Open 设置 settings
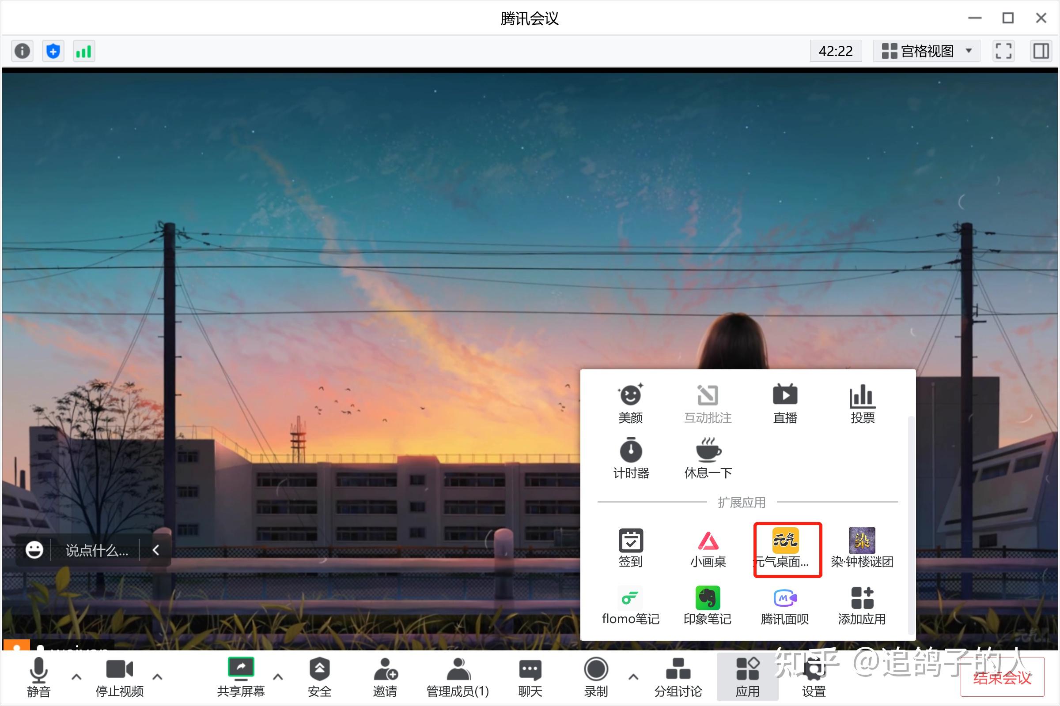 pyautogui.click(x=814, y=678)
